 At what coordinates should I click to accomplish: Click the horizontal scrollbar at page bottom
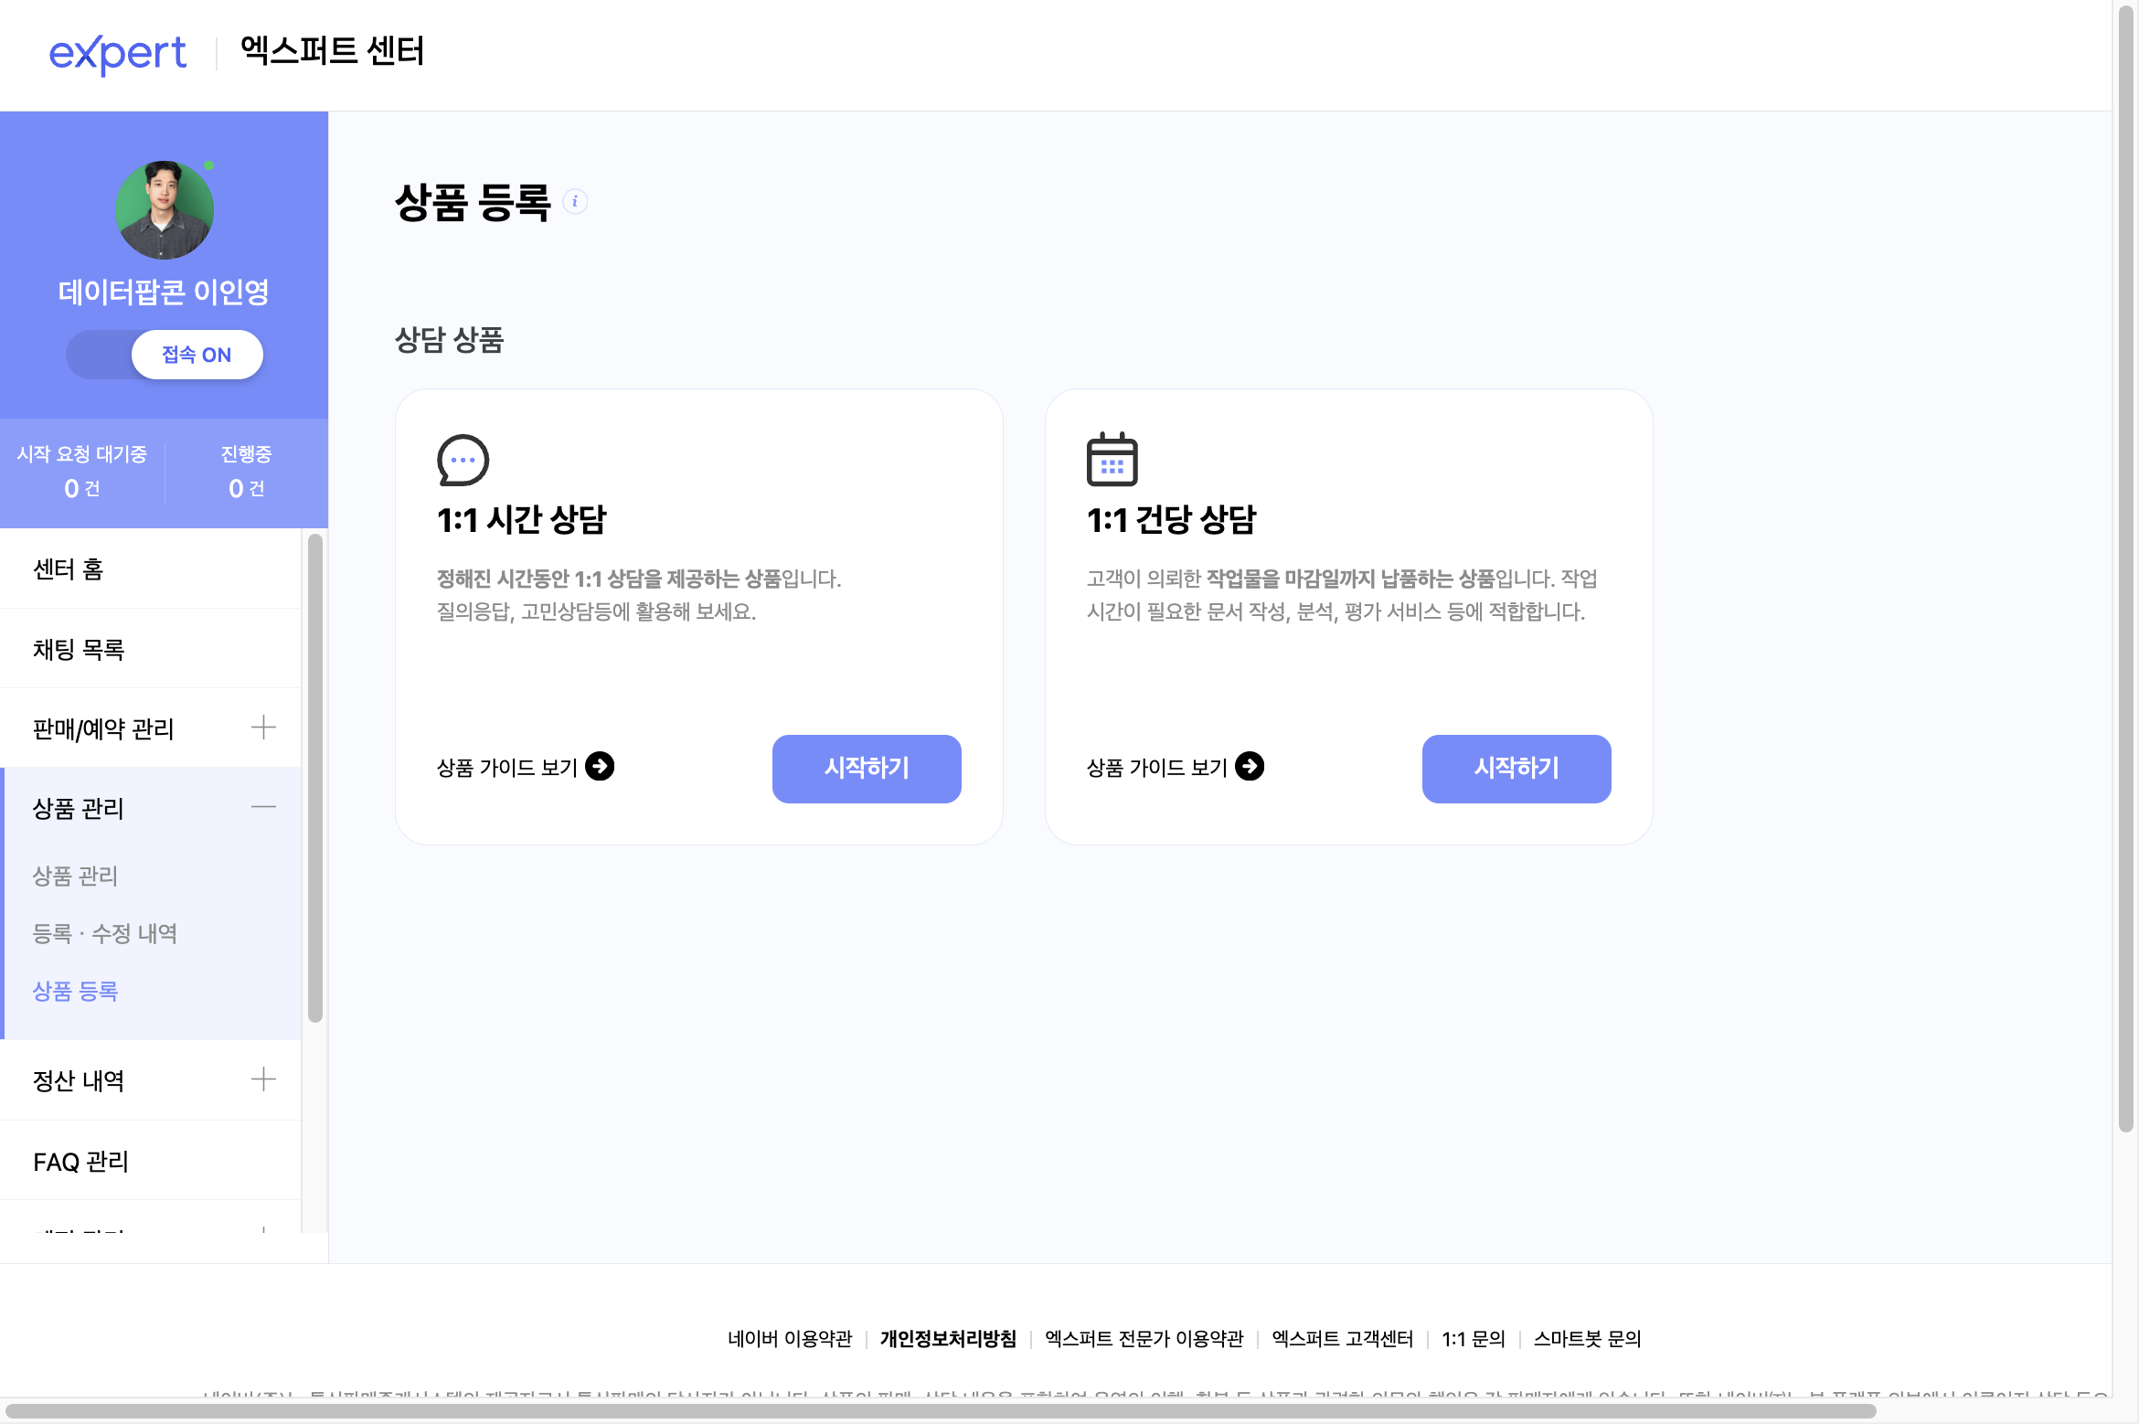click(x=942, y=1411)
